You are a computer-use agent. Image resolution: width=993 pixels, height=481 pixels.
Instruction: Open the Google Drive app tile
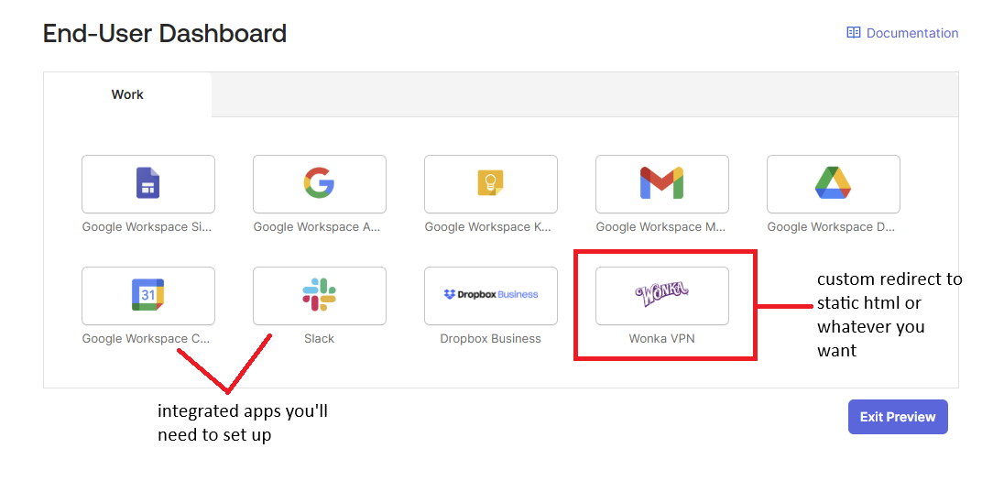834,184
